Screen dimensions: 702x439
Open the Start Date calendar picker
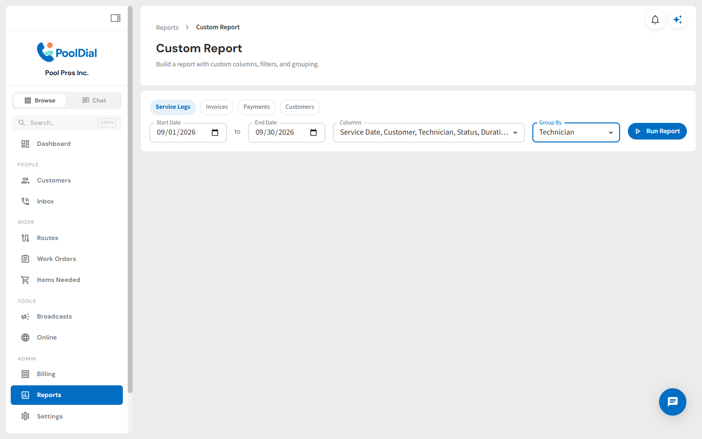click(215, 133)
